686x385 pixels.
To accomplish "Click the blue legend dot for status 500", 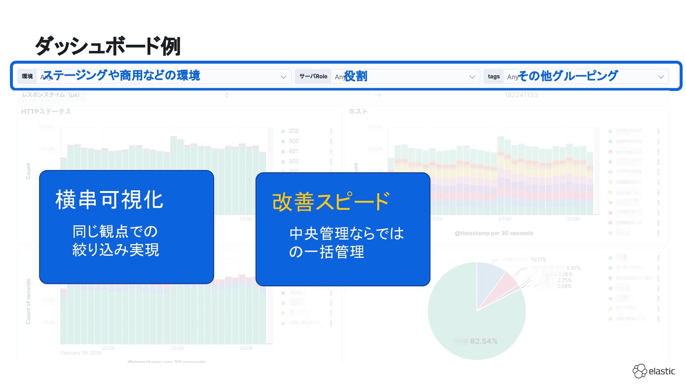I will coord(283,141).
